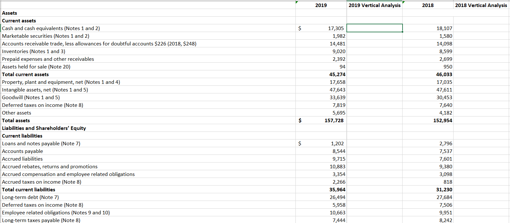This screenshot has height=223, width=510.
Task: Select the Assets heading cell
Action: click(148, 13)
